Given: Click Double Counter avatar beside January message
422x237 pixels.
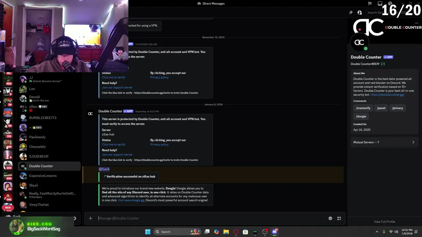Looking at the screenshot, I should [90, 114].
